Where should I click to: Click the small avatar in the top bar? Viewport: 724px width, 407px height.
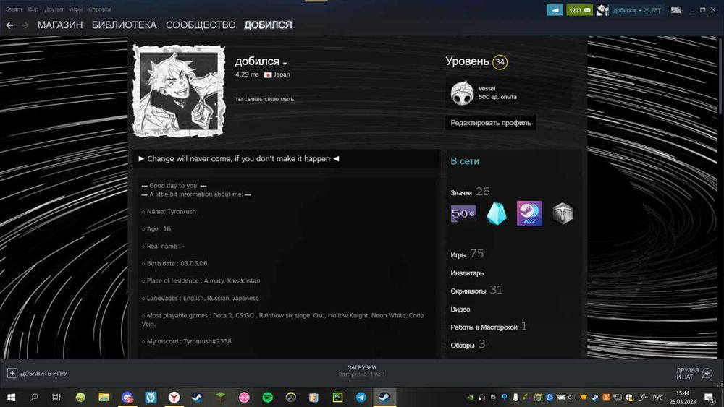tap(602, 9)
